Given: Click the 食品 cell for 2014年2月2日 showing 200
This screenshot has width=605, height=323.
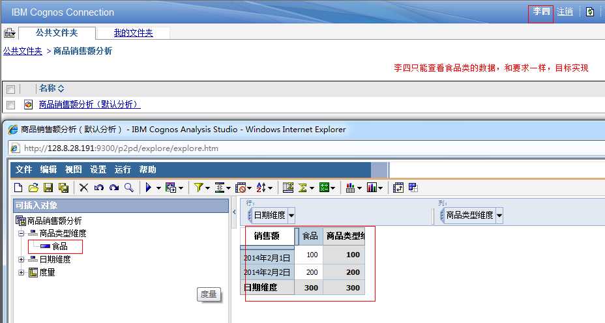Looking at the screenshot, I should point(309,272).
